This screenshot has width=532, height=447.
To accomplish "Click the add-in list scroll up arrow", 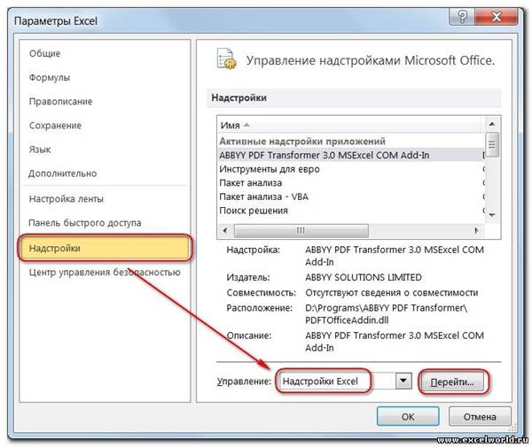I will coord(492,124).
